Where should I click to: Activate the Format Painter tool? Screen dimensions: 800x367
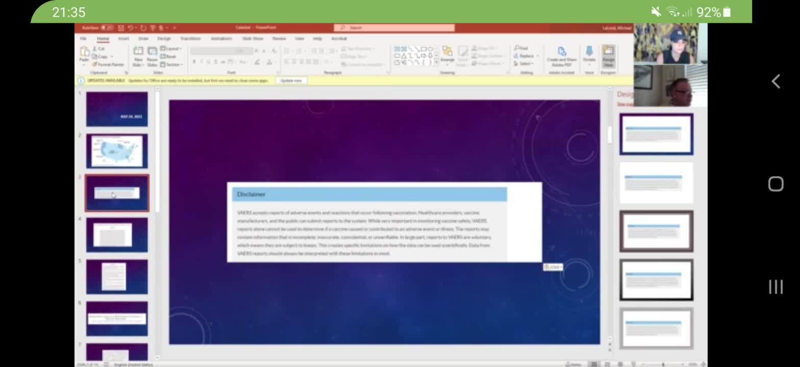point(108,65)
